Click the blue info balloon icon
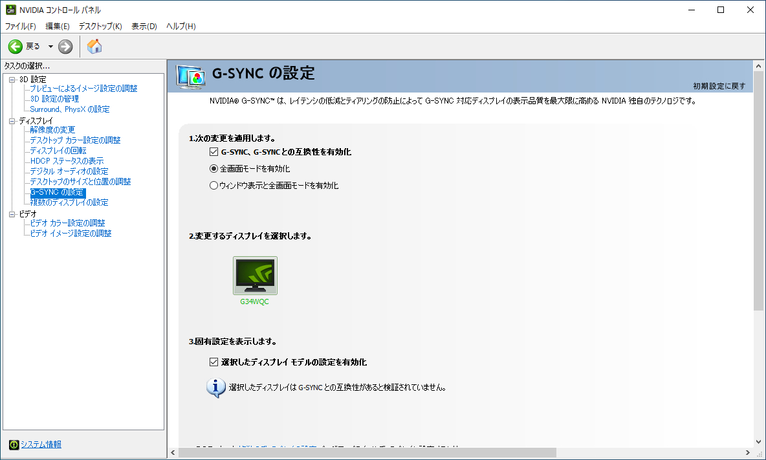 tap(215, 388)
